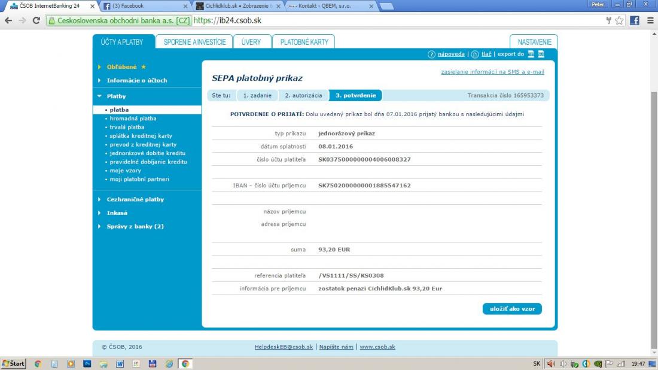Reload the page with refresh icon

click(x=36, y=20)
